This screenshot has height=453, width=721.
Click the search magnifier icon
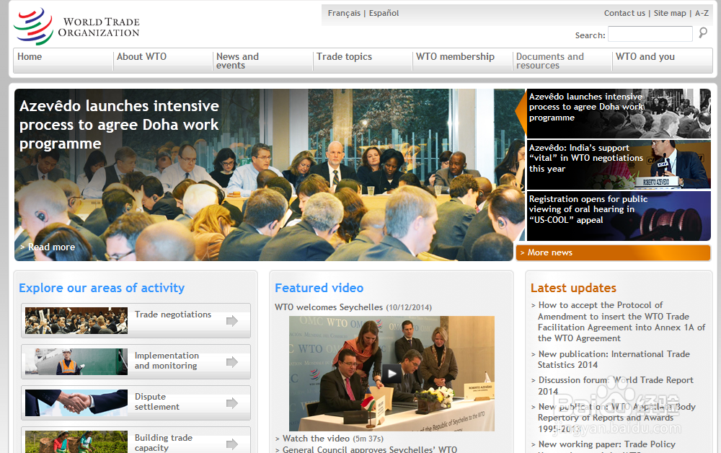pyautogui.click(x=703, y=32)
